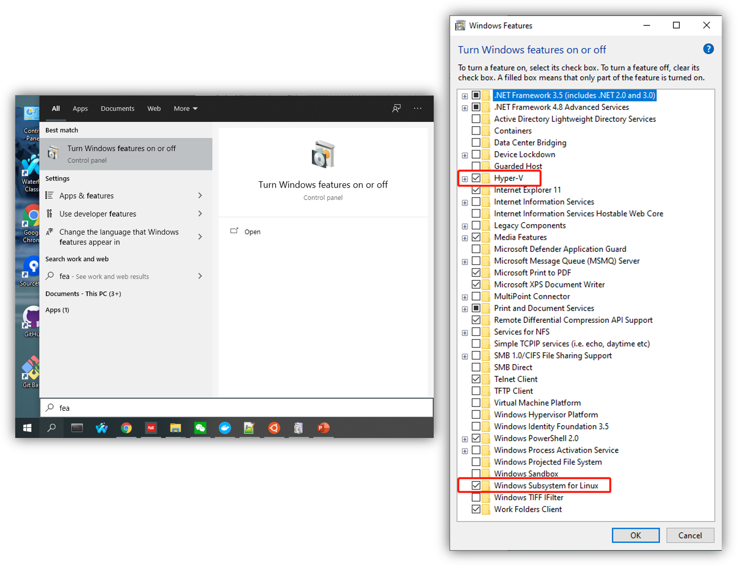Viewport: 737px width, 566px height.
Task: Open the Sourcetree desktop shortcut
Action: pos(30,271)
